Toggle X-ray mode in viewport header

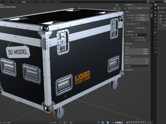[x=113, y=123]
